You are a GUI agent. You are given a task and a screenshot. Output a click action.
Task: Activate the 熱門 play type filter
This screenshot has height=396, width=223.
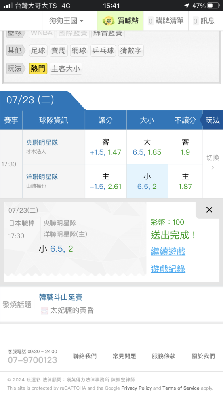38,69
